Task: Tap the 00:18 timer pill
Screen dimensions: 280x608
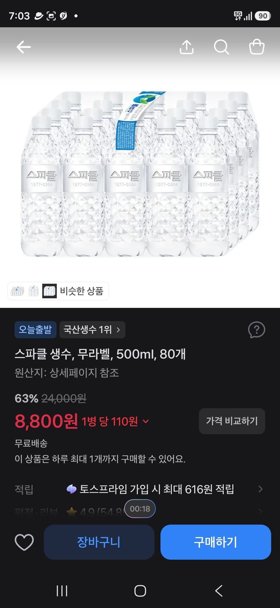Action: coord(140,509)
